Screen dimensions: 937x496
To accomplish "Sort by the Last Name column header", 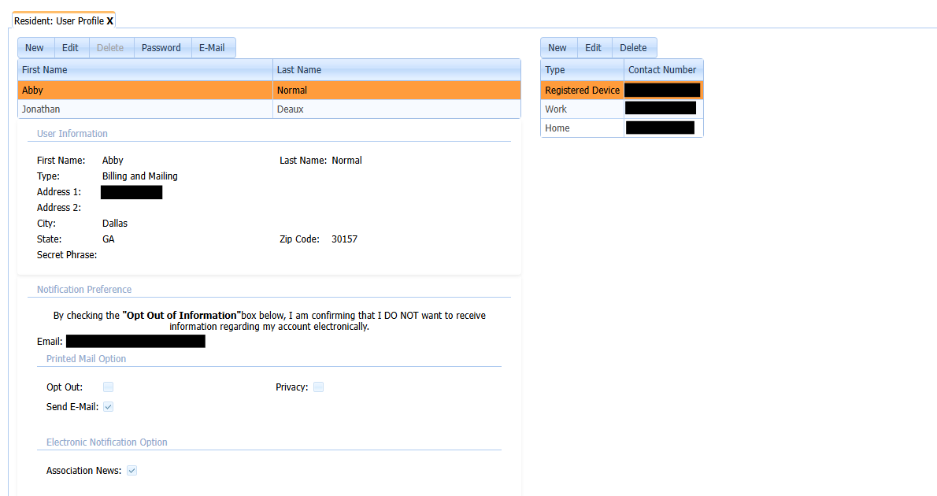I will [x=315, y=69].
